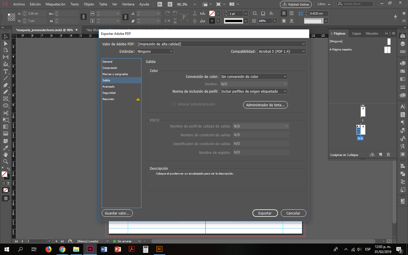The image size is (408, 255).
Task: Open the Estándar dropdown
Action: click(155, 51)
